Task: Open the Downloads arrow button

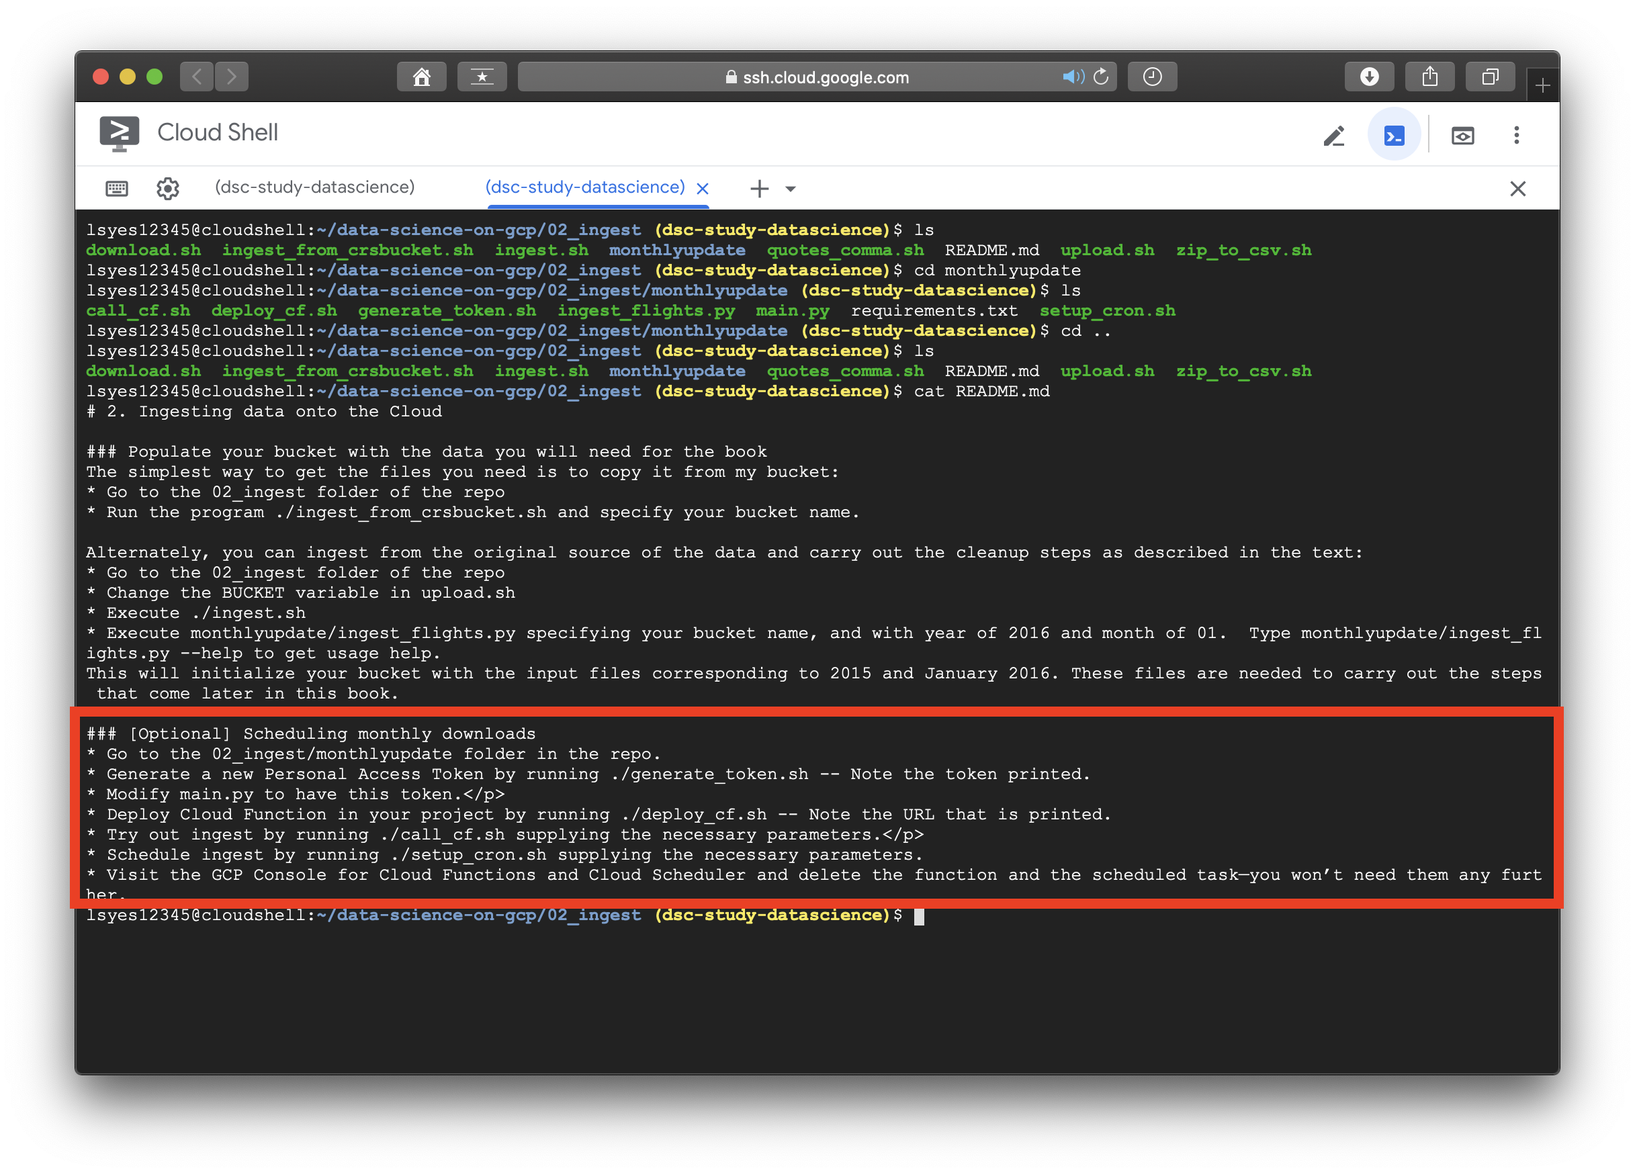Action: pyautogui.click(x=1369, y=77)
